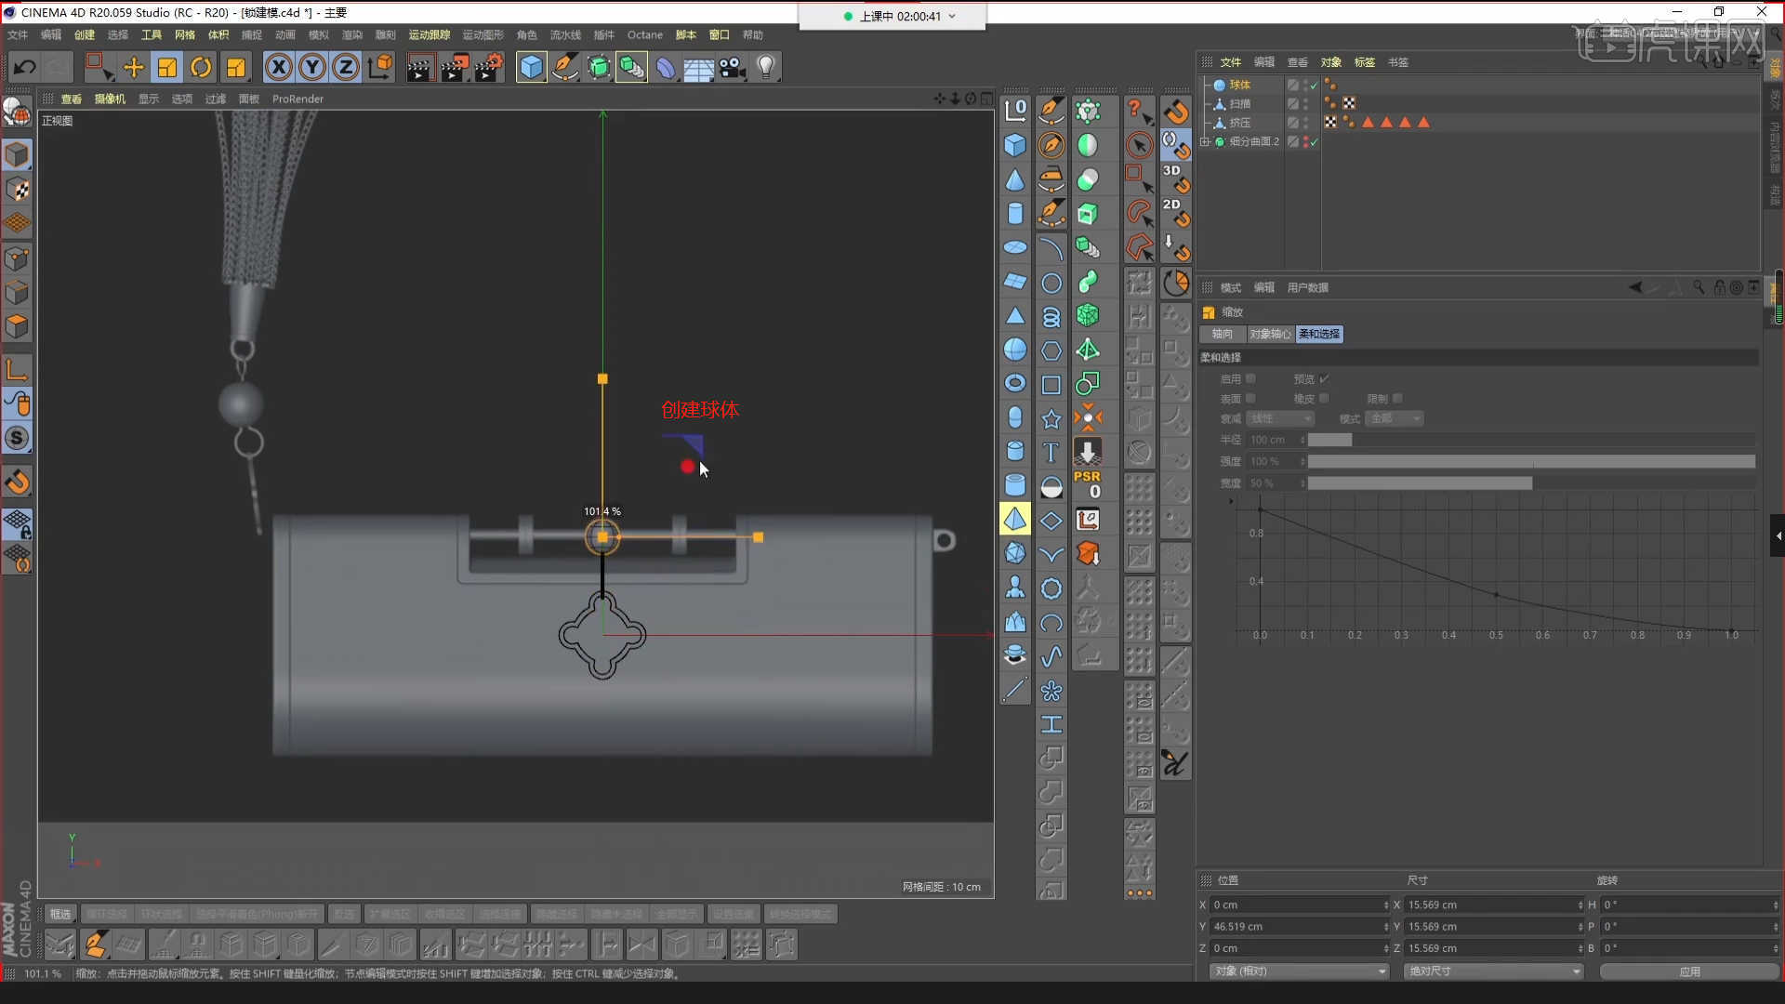The width and height of the screenshot is (1785, 1004).
Task: Click the spline pen icon in top toolbar
Action: (x=564, y=67)
